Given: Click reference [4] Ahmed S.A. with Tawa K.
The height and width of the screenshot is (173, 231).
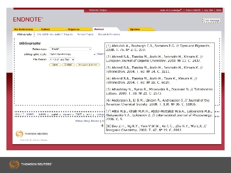Looking at the screenshot, I should point(151,80).
